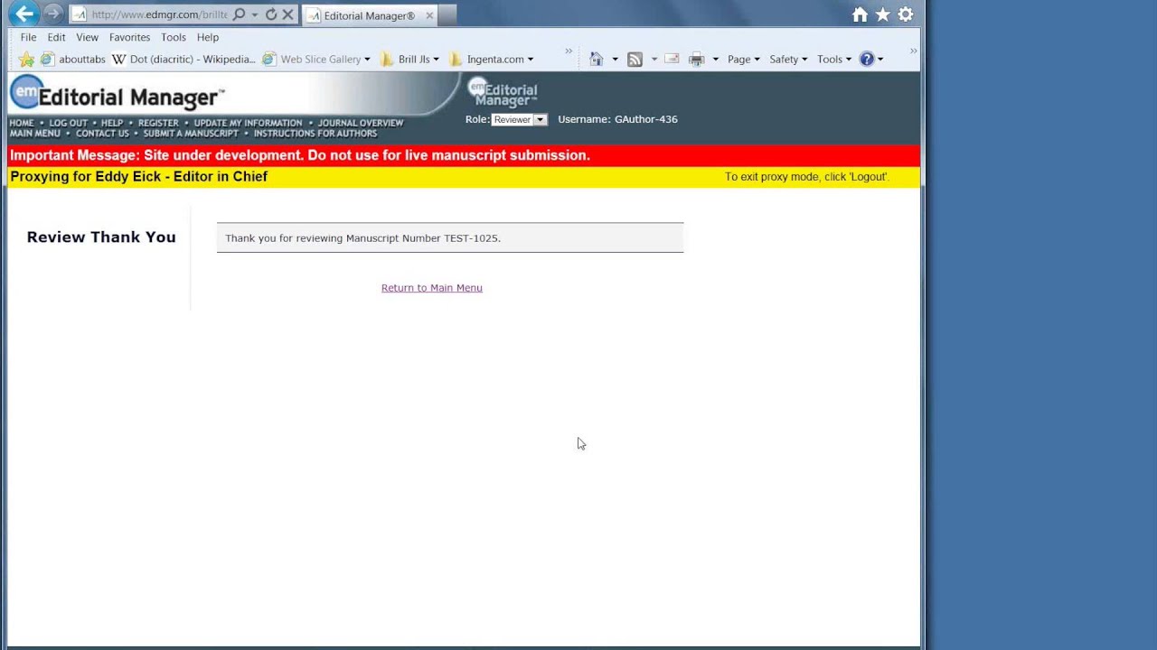Expand the Ingenta.com favorites folder

pos(491,60)
